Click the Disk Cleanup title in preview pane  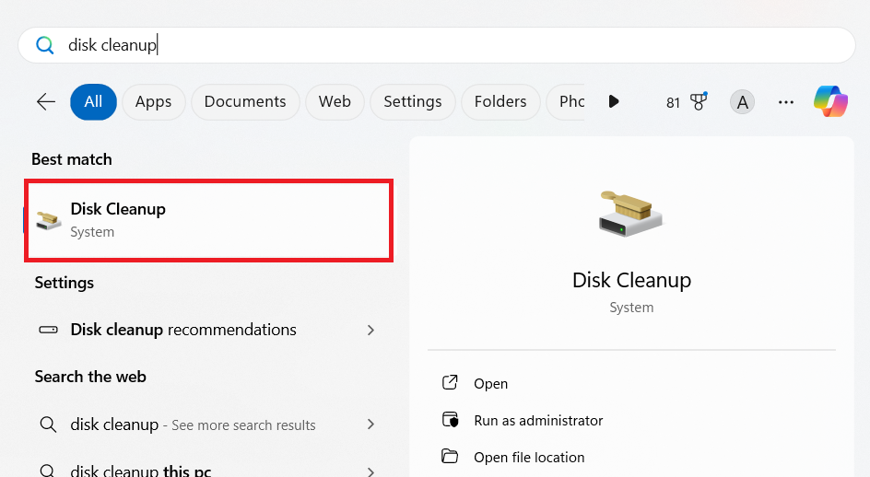pos(631,280)
